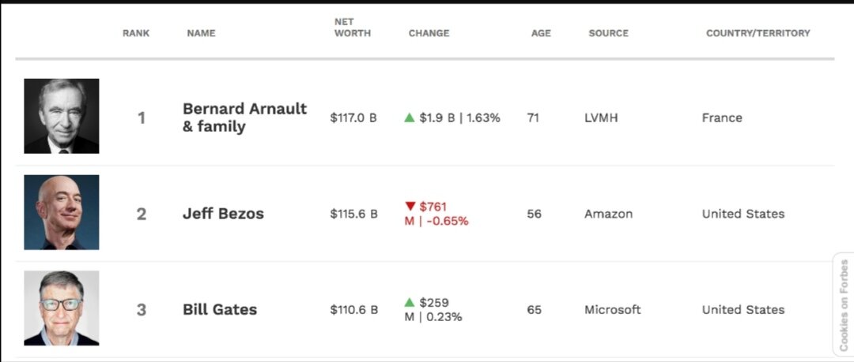Open the Cookies on Forbes side tab

click(x=844, y=305)
